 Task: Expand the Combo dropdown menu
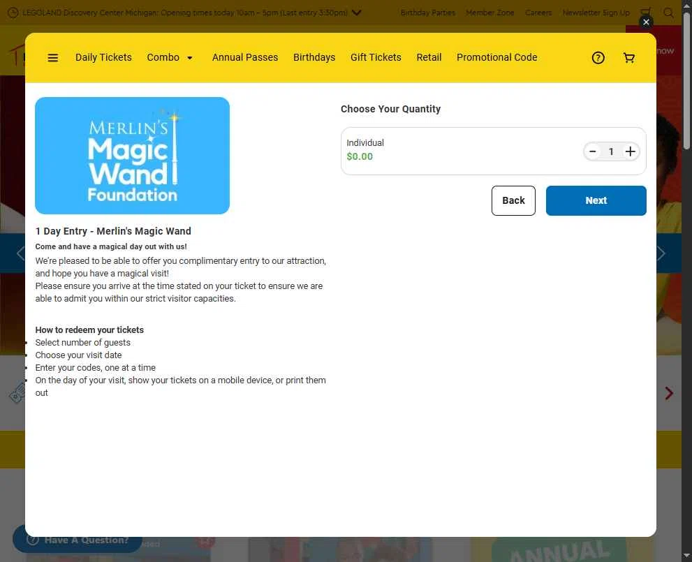tap(170, 57)
